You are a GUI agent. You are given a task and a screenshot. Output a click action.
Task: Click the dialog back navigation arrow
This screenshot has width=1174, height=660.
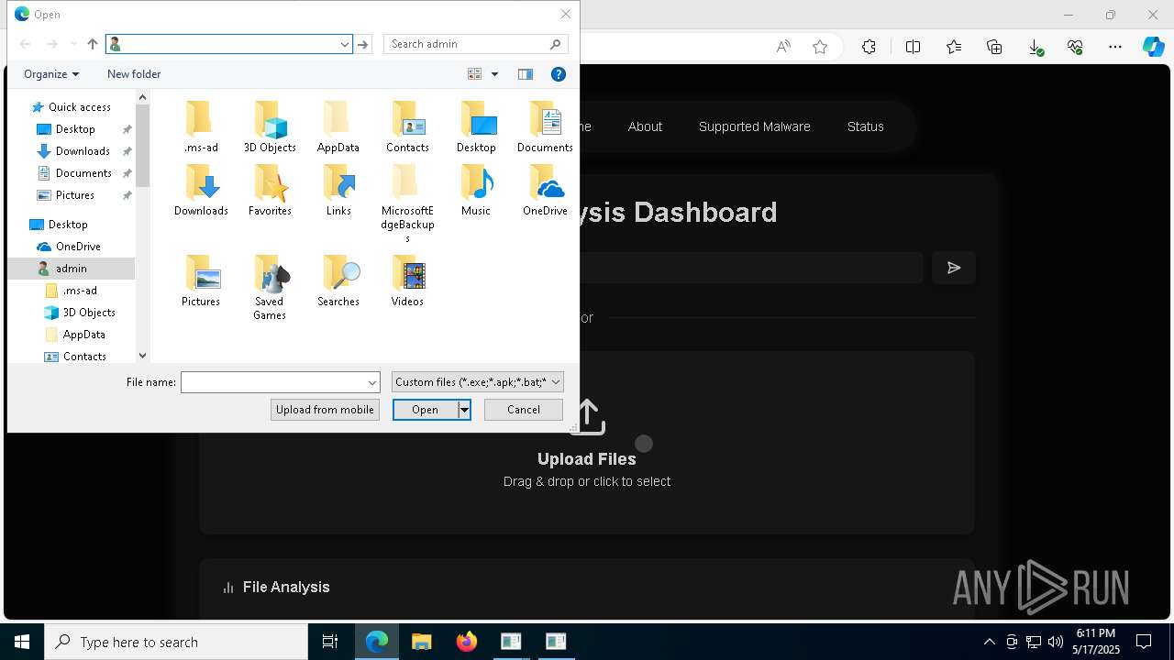tap(25, 44)
